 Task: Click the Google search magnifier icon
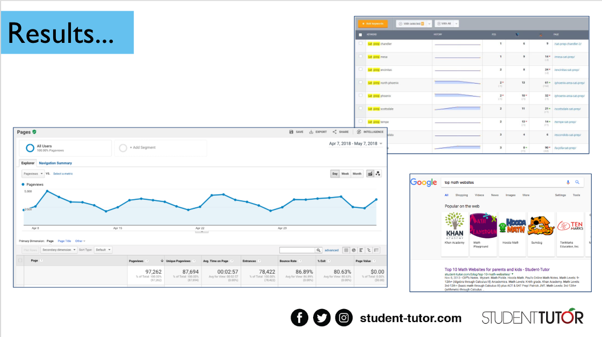577,182
